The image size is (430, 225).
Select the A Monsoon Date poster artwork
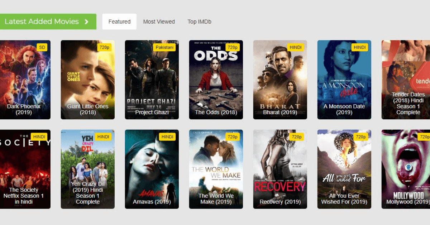(344, 80)
